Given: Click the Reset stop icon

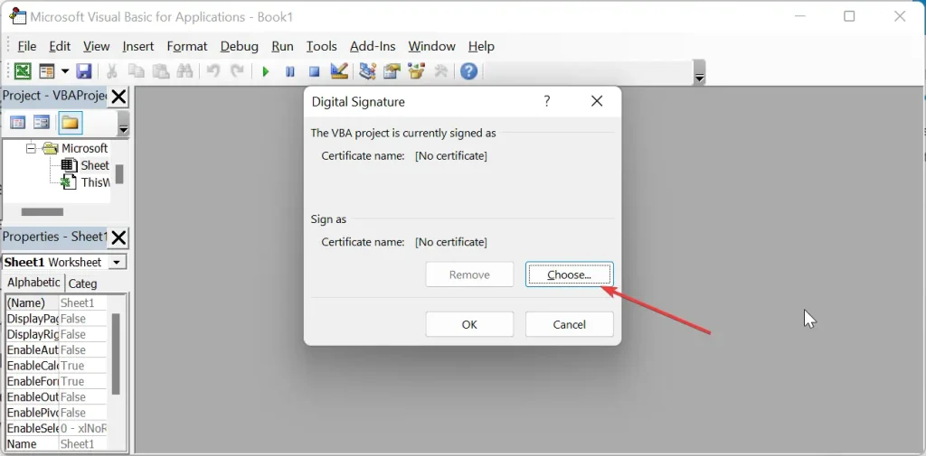Looking at the screenshot, I should [x=314, y=71].
